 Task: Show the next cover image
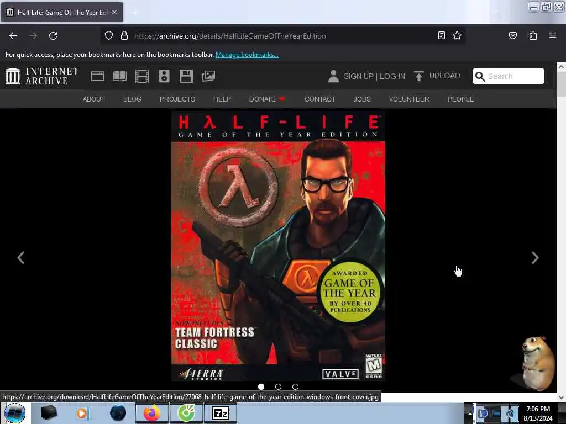(534, 257)
